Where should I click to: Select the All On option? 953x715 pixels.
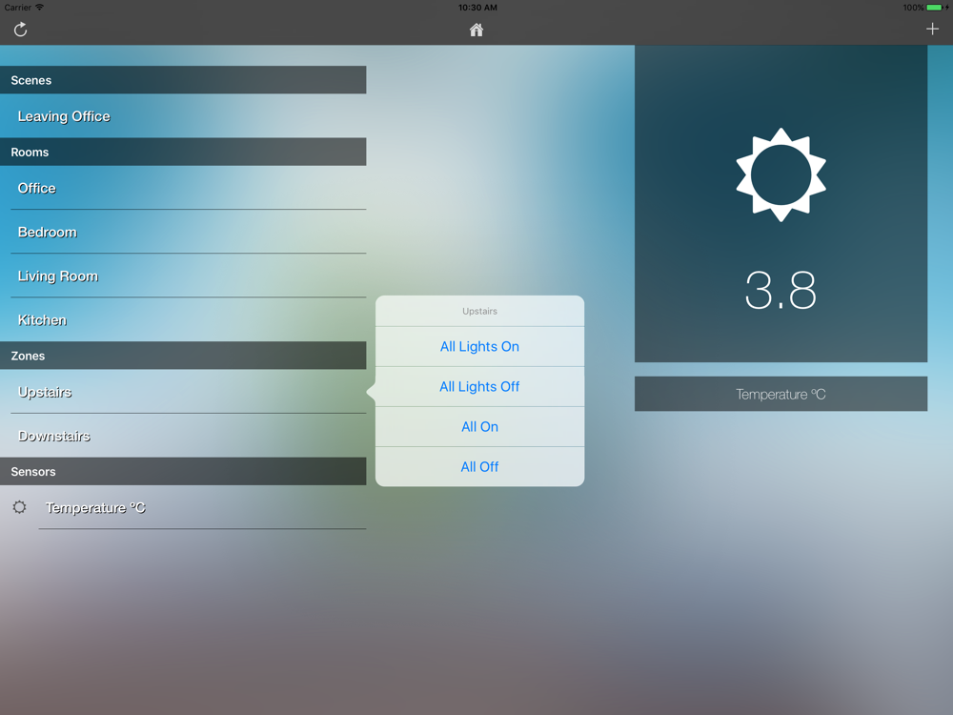(x=479, y=427)
